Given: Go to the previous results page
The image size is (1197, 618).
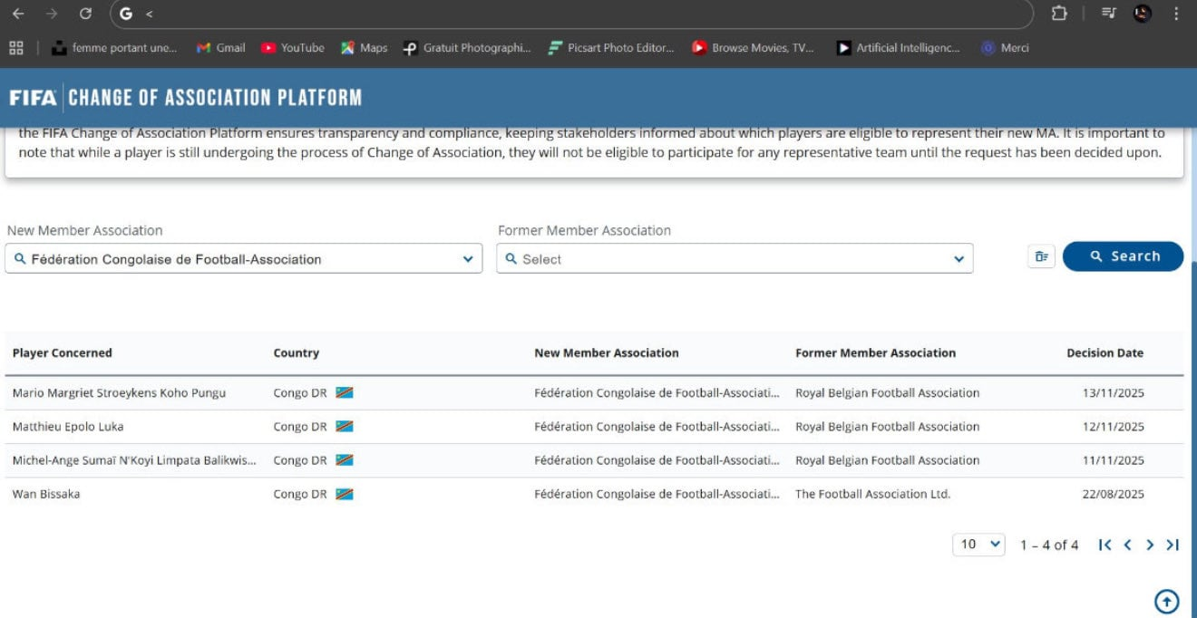Looking at the screenshot, I should point(1127,545).
